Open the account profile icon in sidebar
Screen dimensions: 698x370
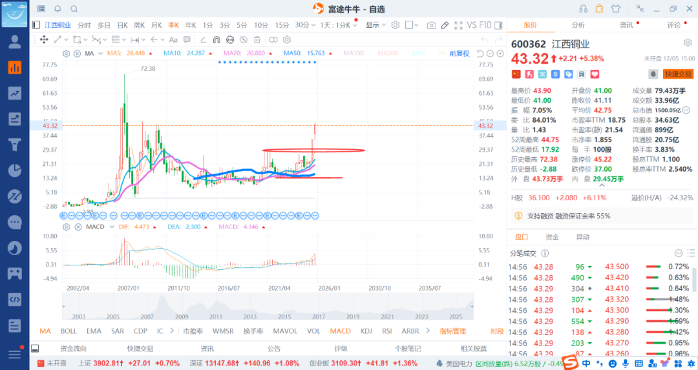coord(15,42)
